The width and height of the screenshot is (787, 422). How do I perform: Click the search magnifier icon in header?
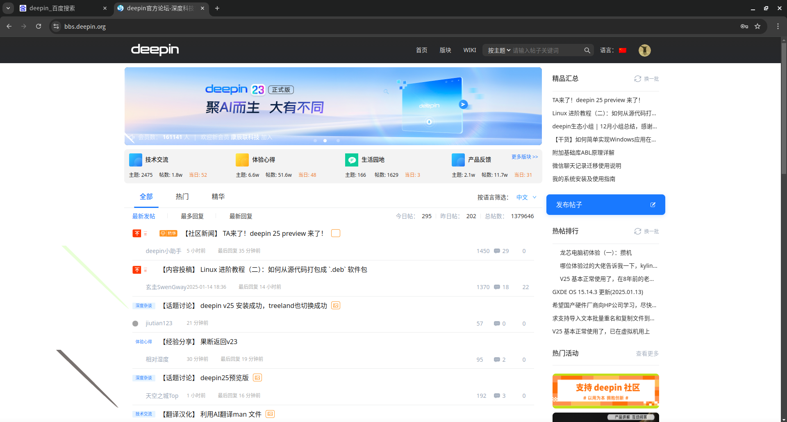[x=587, y=50]
